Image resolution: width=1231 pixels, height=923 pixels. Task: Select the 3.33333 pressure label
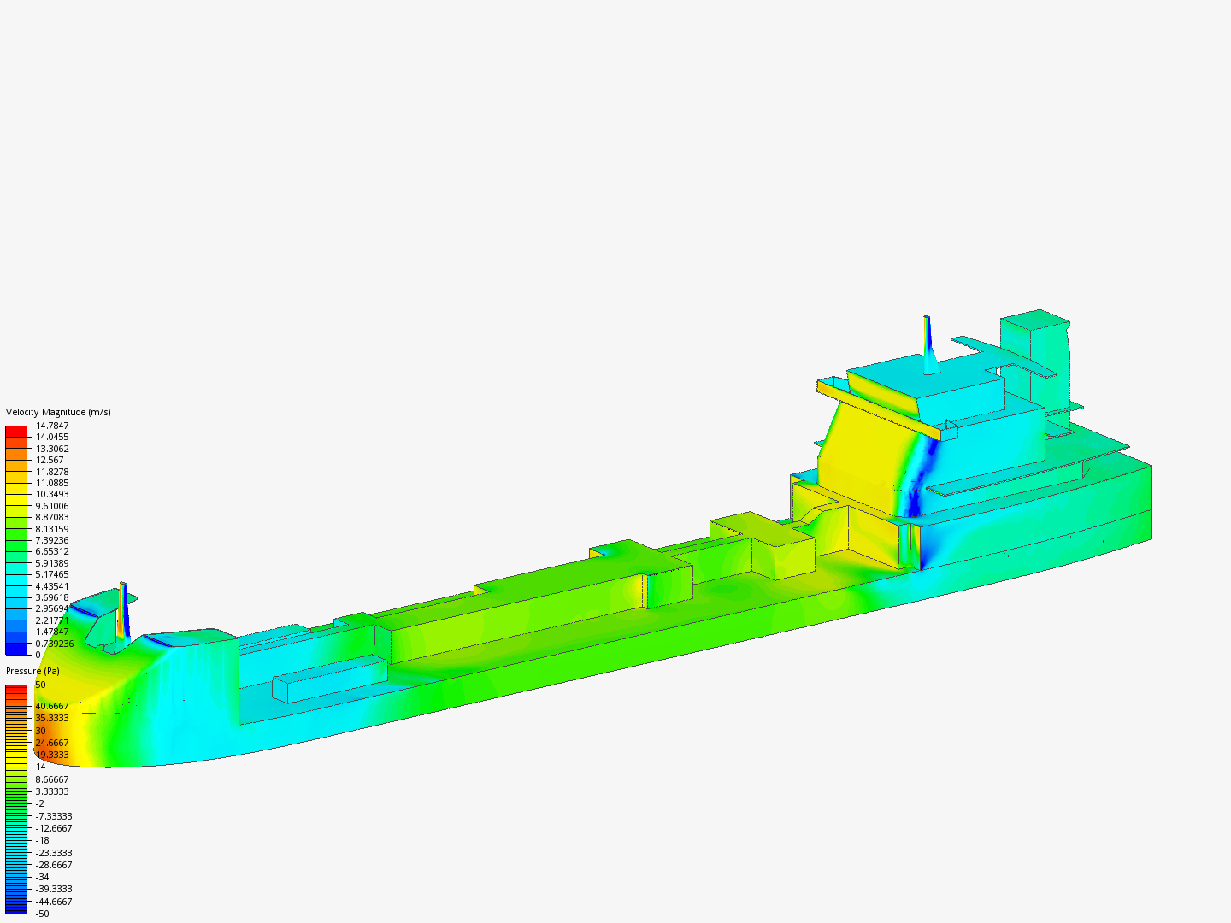[x=52, y=791]
